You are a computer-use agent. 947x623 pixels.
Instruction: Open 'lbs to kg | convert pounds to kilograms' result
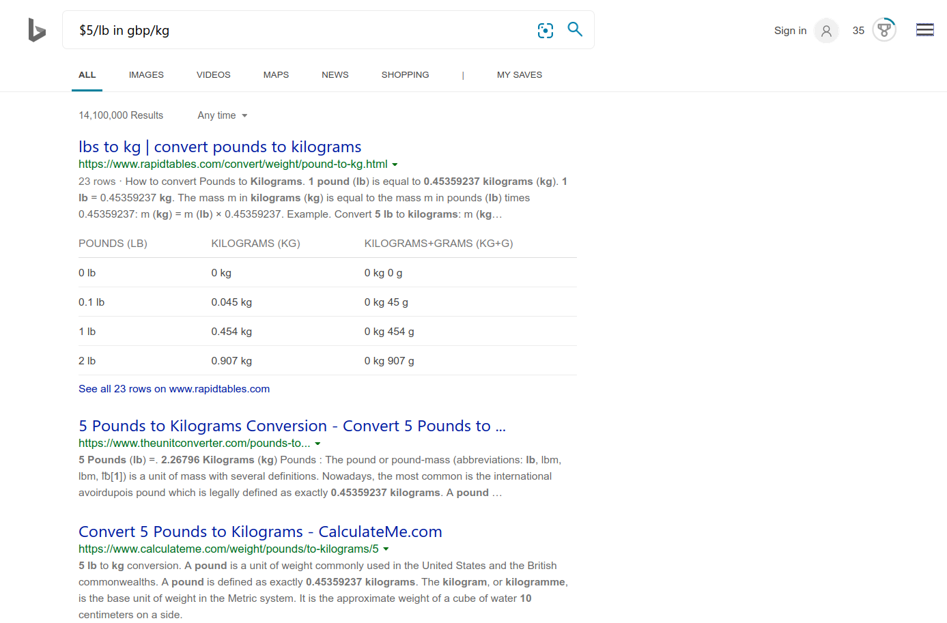tap(220, 147)
